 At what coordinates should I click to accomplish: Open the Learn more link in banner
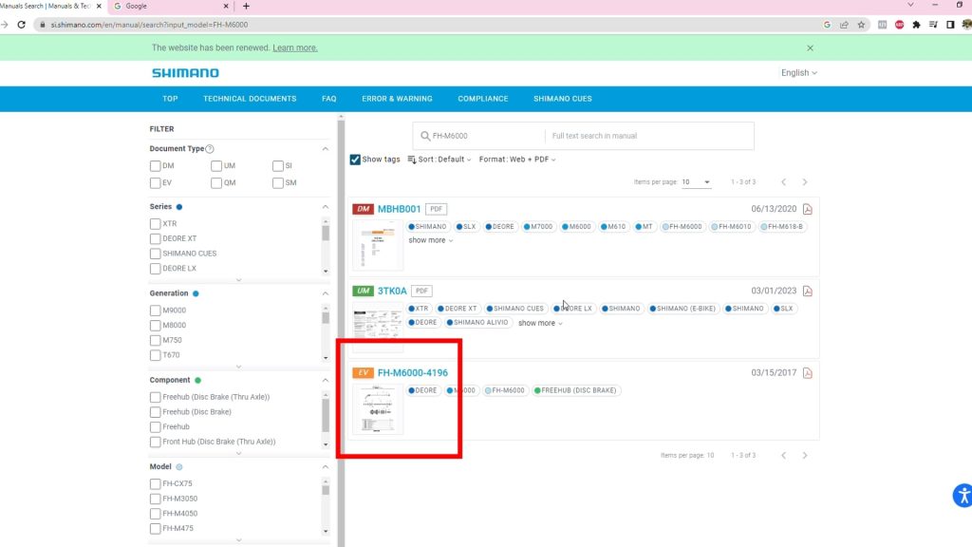(295, 47)
